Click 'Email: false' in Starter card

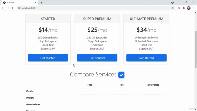48,45
